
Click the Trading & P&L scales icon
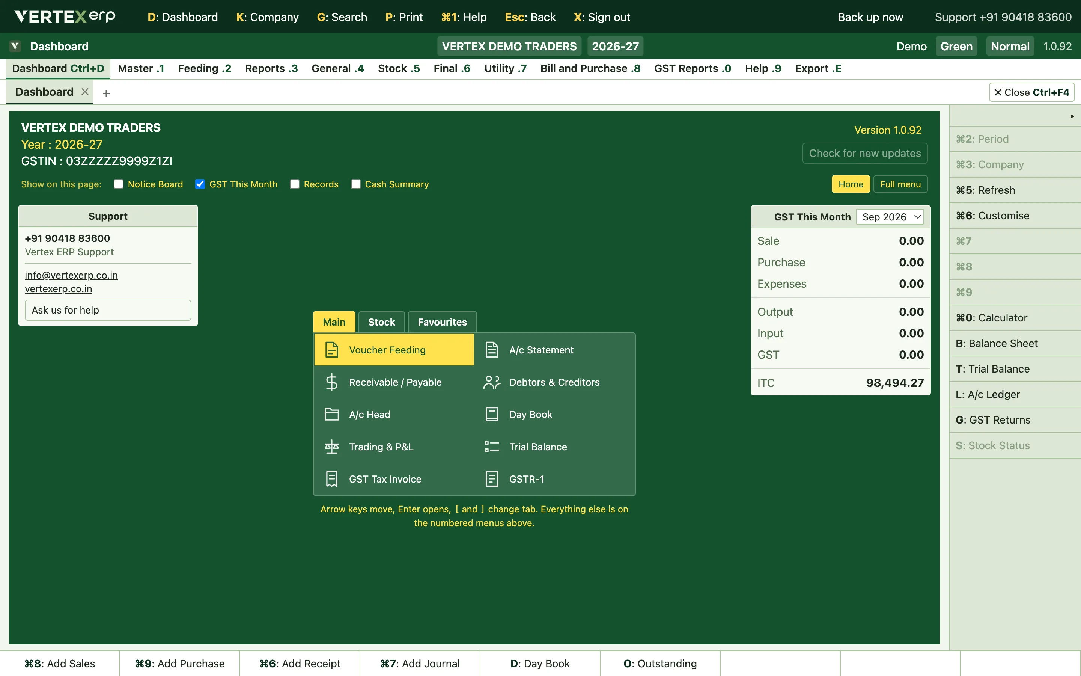pyautogui.click(x=331, y=447)
